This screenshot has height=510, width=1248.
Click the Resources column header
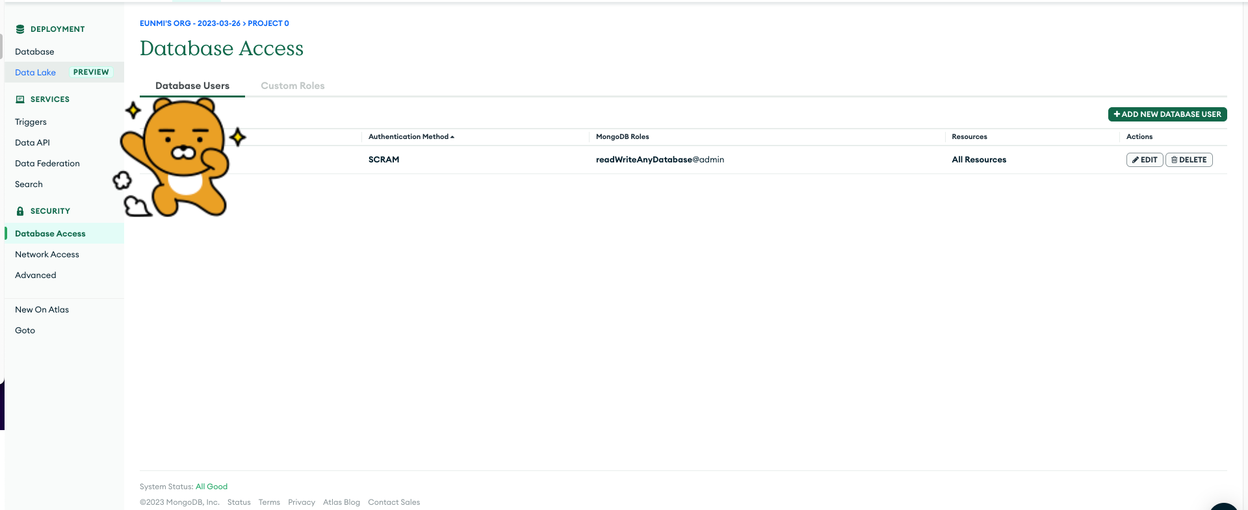pyautogui.click(x=969, y=137)
